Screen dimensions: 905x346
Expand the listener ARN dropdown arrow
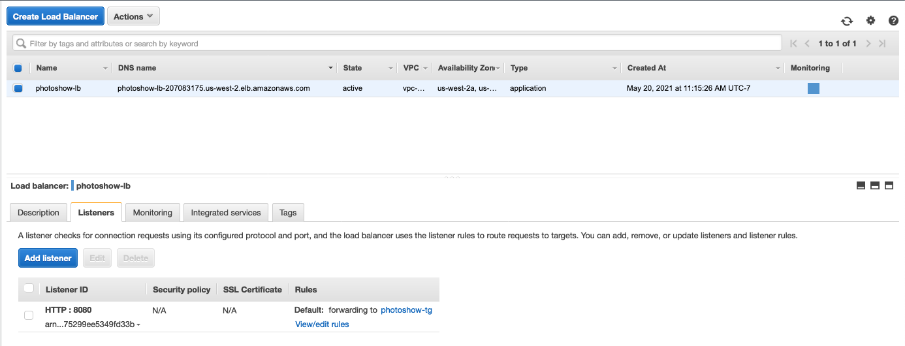point(138,325)
